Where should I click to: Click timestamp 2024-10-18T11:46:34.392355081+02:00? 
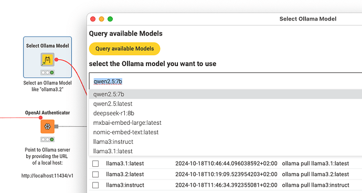tap(226, 185)
